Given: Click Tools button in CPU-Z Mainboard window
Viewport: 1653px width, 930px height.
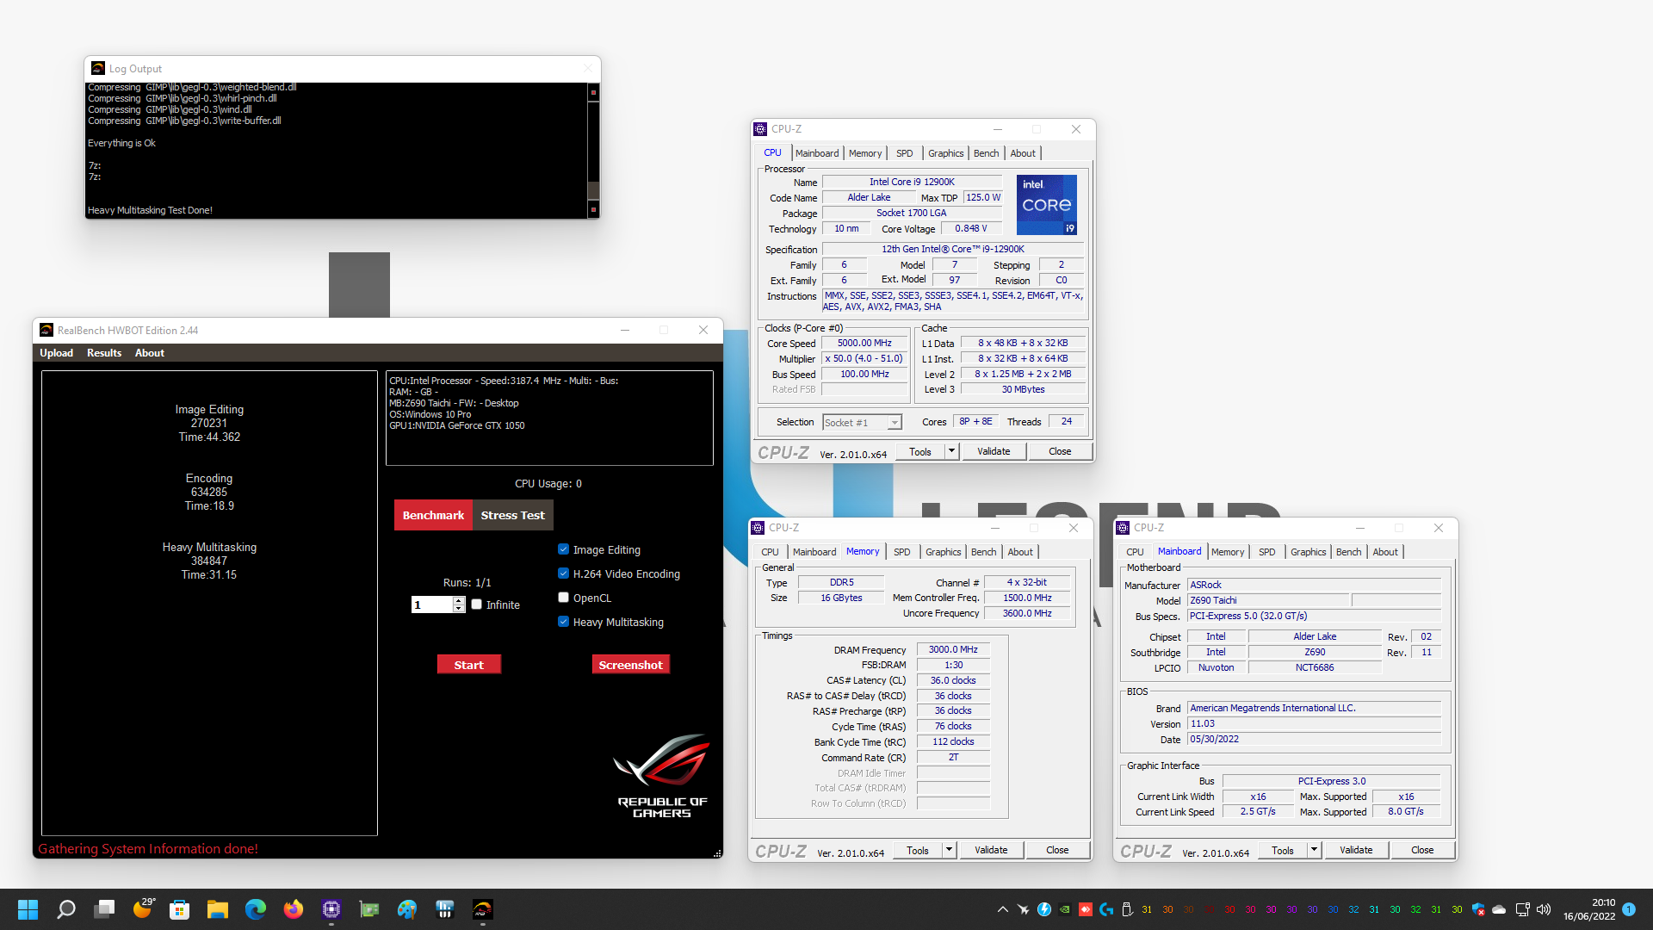Looking at the screenshot, I should tap(1282, 850).
